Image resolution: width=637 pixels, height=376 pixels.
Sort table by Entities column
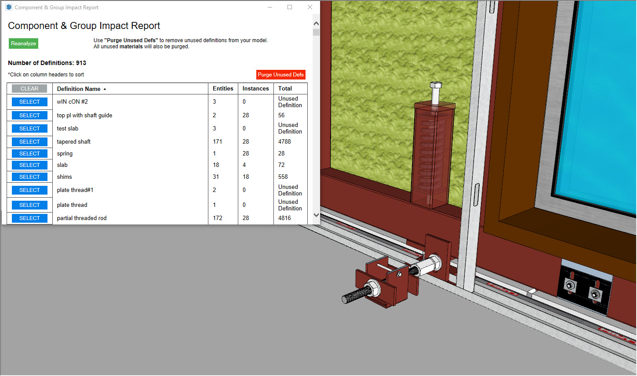click(x=223, y=89)
